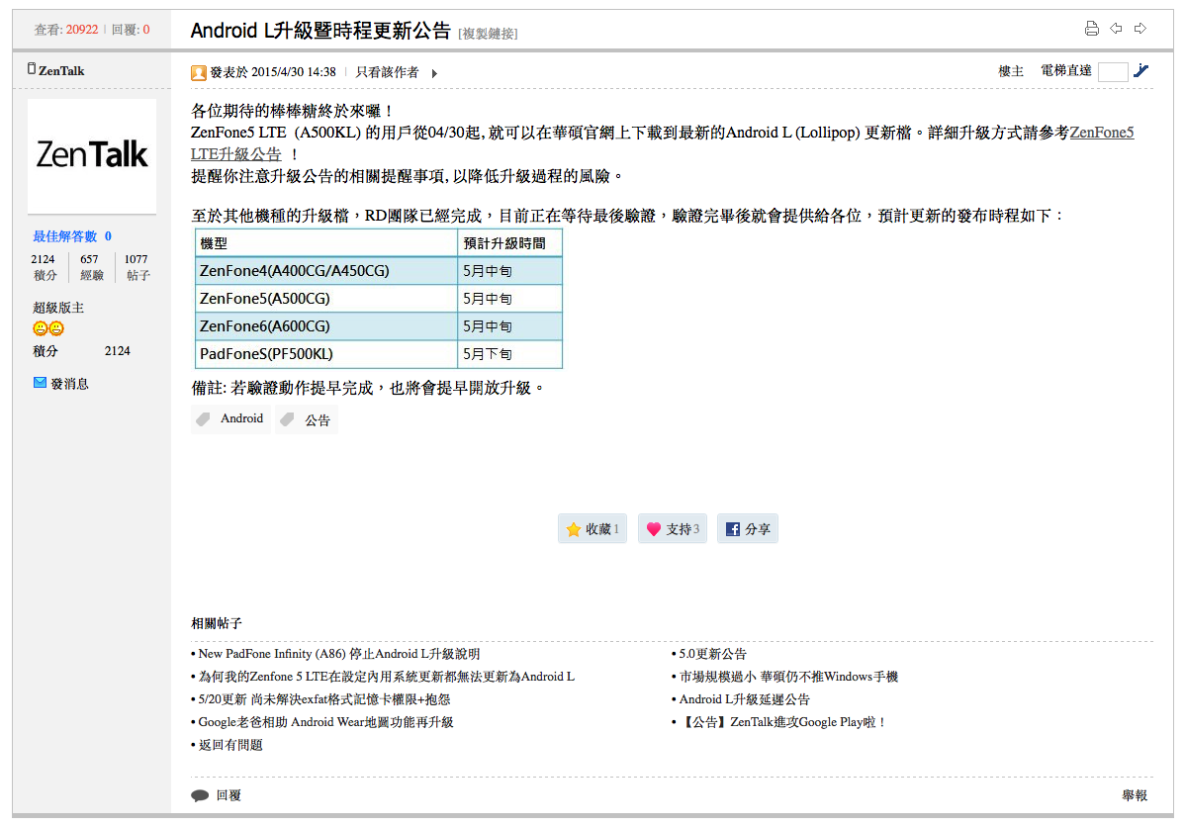This screenshot has width=1185, height=827.
Task: Click 只看該作者 link
Action: [x=387, y=72]
